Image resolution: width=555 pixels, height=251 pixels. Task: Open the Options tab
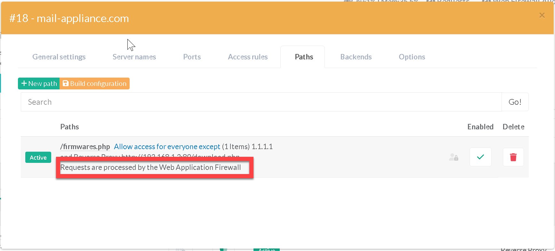pos(412,57)
